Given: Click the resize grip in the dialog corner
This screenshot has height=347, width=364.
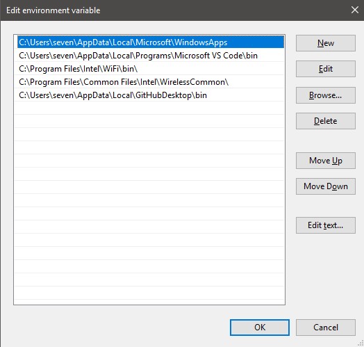Looking at the screenshot, I should (x=361, y=344).
